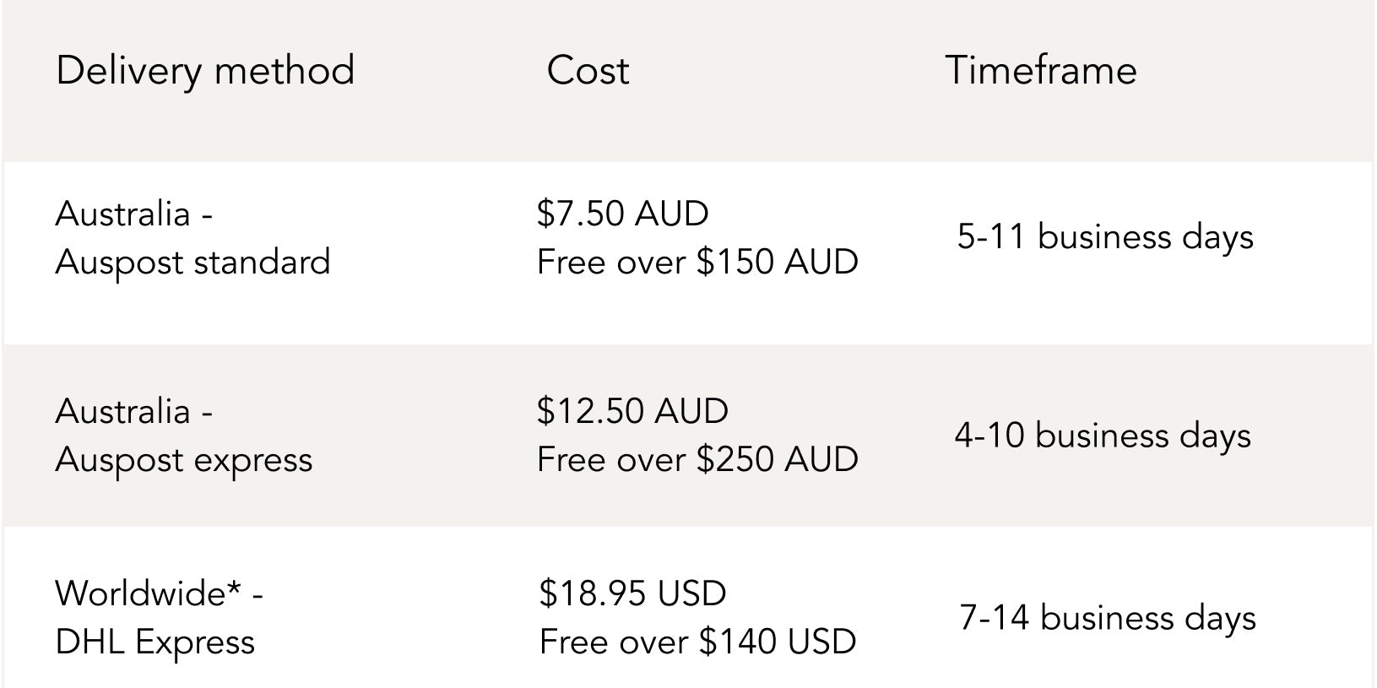Select the $250 AUD threshold amount
The image size is (1377, 688).
click(x=778, y=460)
